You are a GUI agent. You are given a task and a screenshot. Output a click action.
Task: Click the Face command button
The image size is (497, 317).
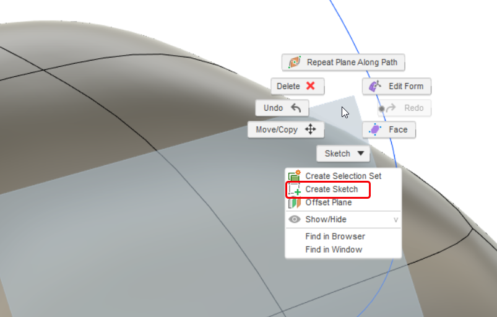[389, 129]
